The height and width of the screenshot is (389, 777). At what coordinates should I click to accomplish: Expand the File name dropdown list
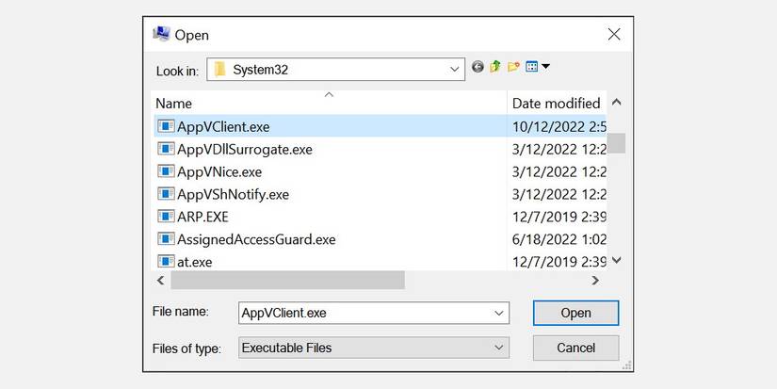coord(498,313)
